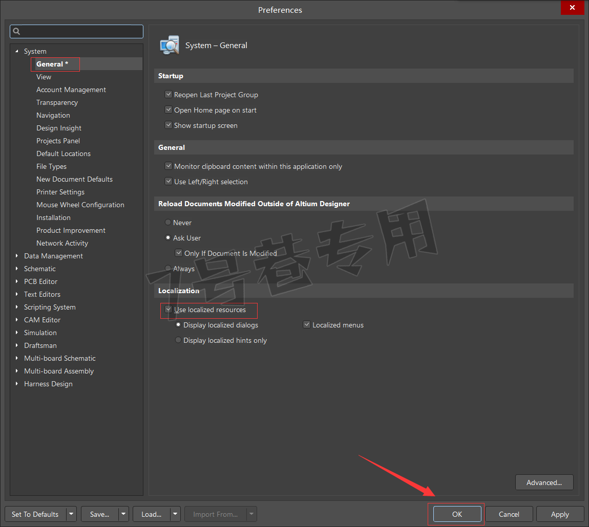Confirm changes with OK button
589x527 pixels.
tap(457, 514)
